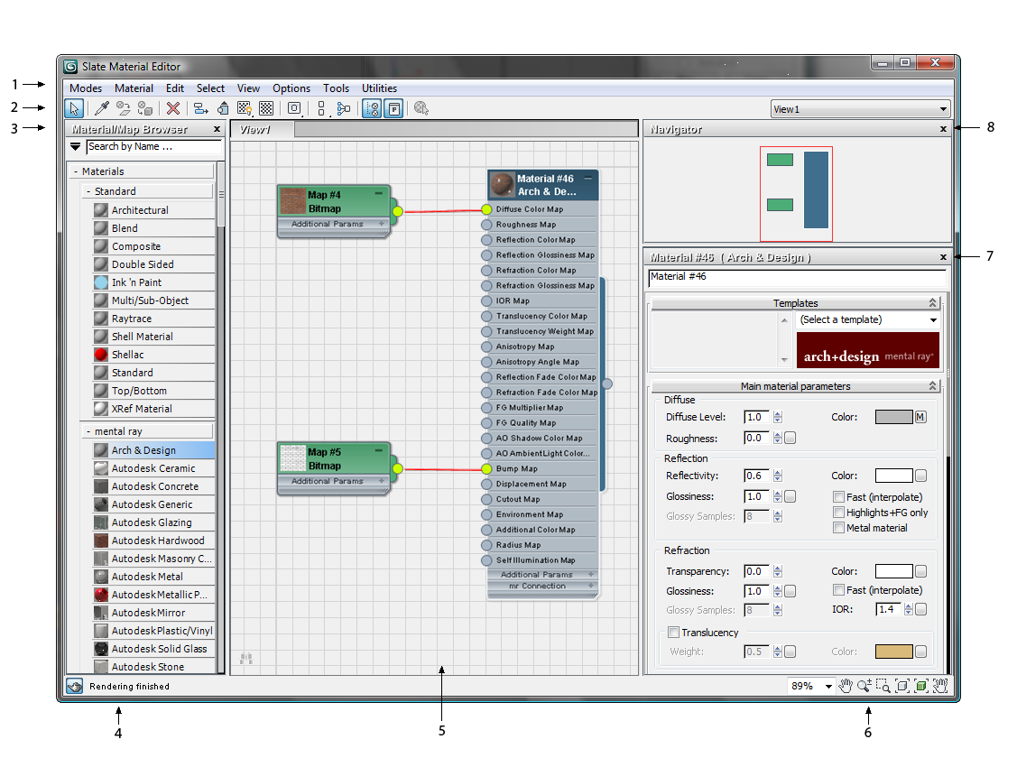Close the Navigator panel
Viewport: 1017px width, 758px height.
tap(943, 129)
